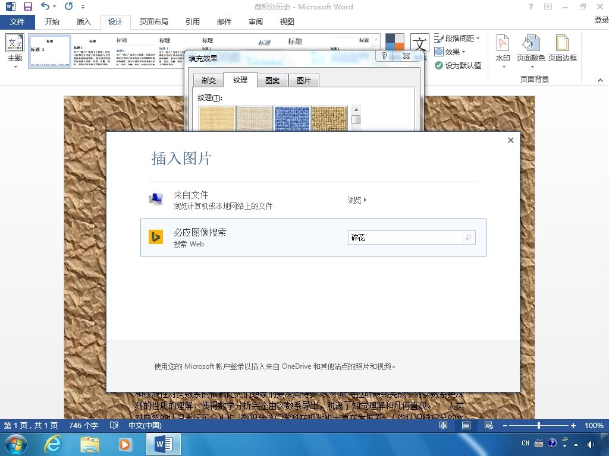The width and height of the screenshot is (609, 456).
Task: Select the light gray canvas texture swatch
Action: click(x=255, y=118)
